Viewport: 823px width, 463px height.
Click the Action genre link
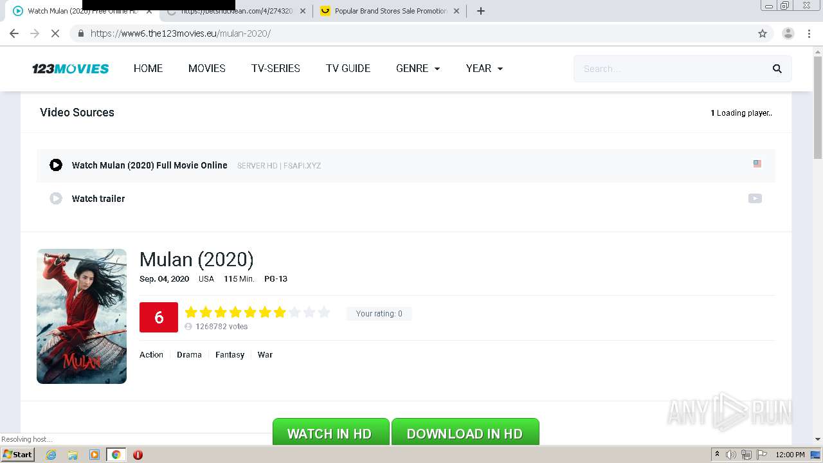tap(151, 355)
